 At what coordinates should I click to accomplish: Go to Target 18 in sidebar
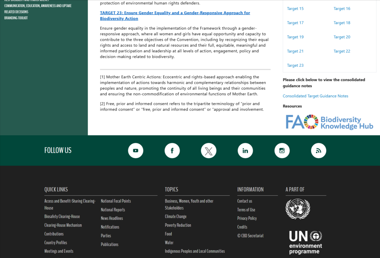click(342, 23)
